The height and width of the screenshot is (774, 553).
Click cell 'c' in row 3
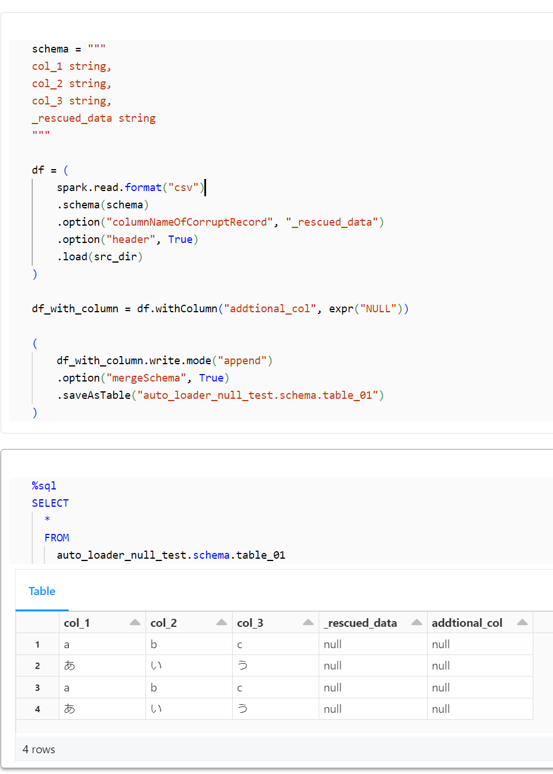275,687
